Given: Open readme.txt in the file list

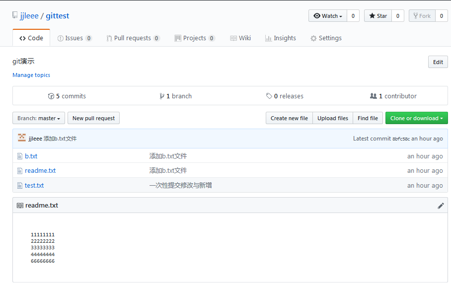Looking at the screenshot, I should point(40,170).
